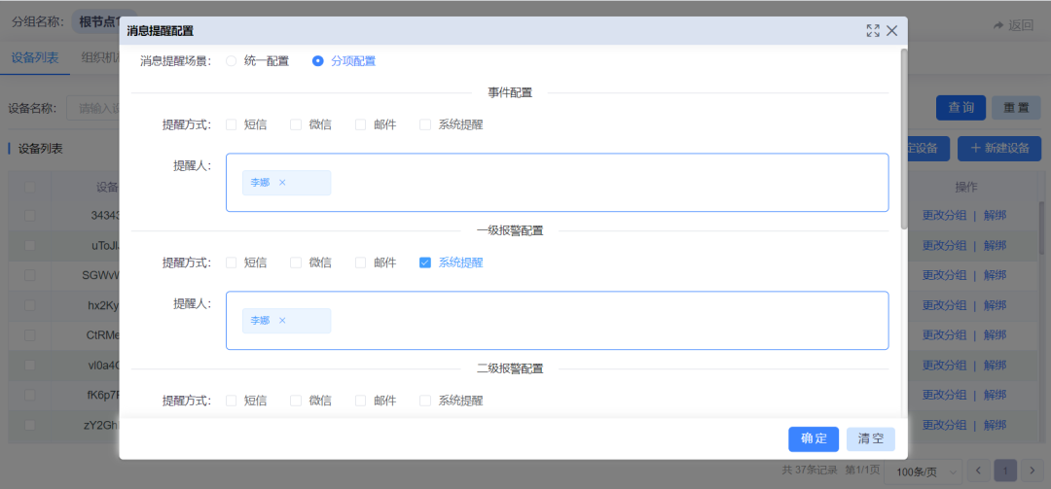Click the dialog vertical scrollbar

pos(904,139)
